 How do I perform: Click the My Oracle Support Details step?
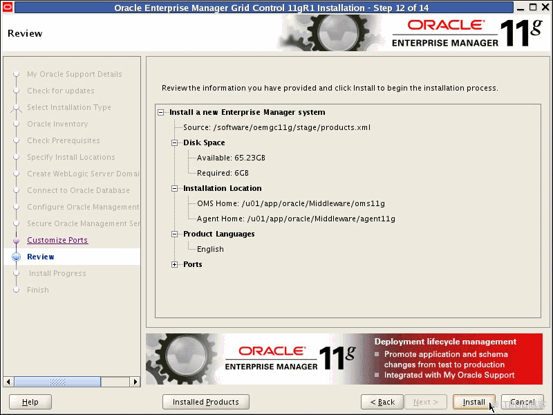[75, 74]
